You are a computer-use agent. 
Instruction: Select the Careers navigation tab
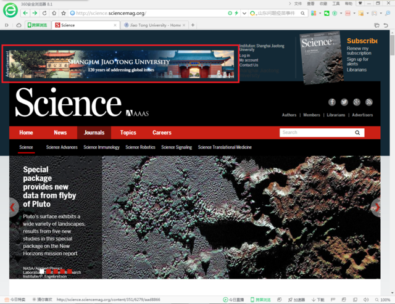tap(162, 133)
